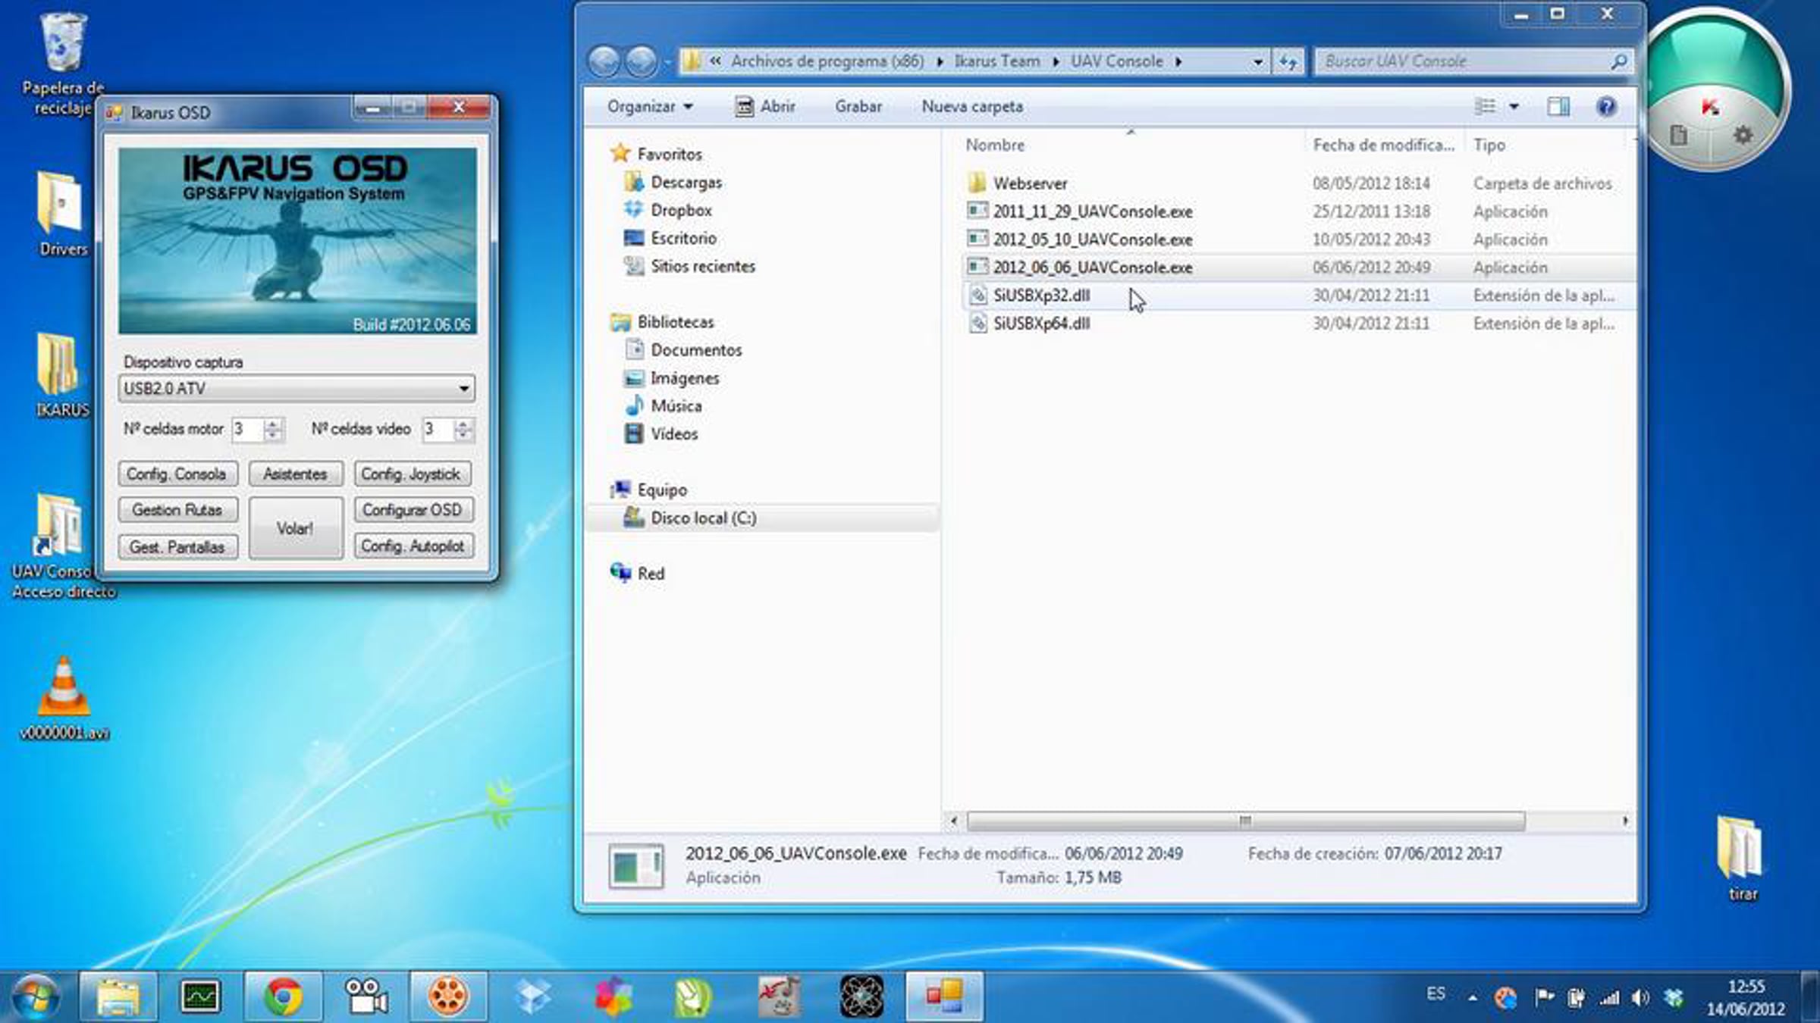Image resolution: width=1820 pixels, height=1023 pixels.
Task: Click the v0000001.avi VLC file icon
Action: tap(64, 699)
